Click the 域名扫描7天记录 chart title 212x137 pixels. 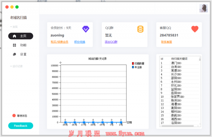[98, 59]
